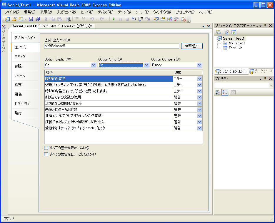Close the Solution Explorer panel
The image size is (275, 223).
pyautogui.click(x=270, y=26)
